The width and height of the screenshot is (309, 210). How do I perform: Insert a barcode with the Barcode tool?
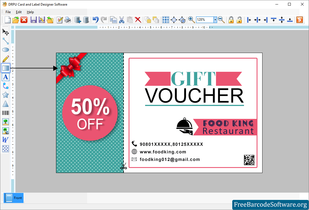point(6,113)
